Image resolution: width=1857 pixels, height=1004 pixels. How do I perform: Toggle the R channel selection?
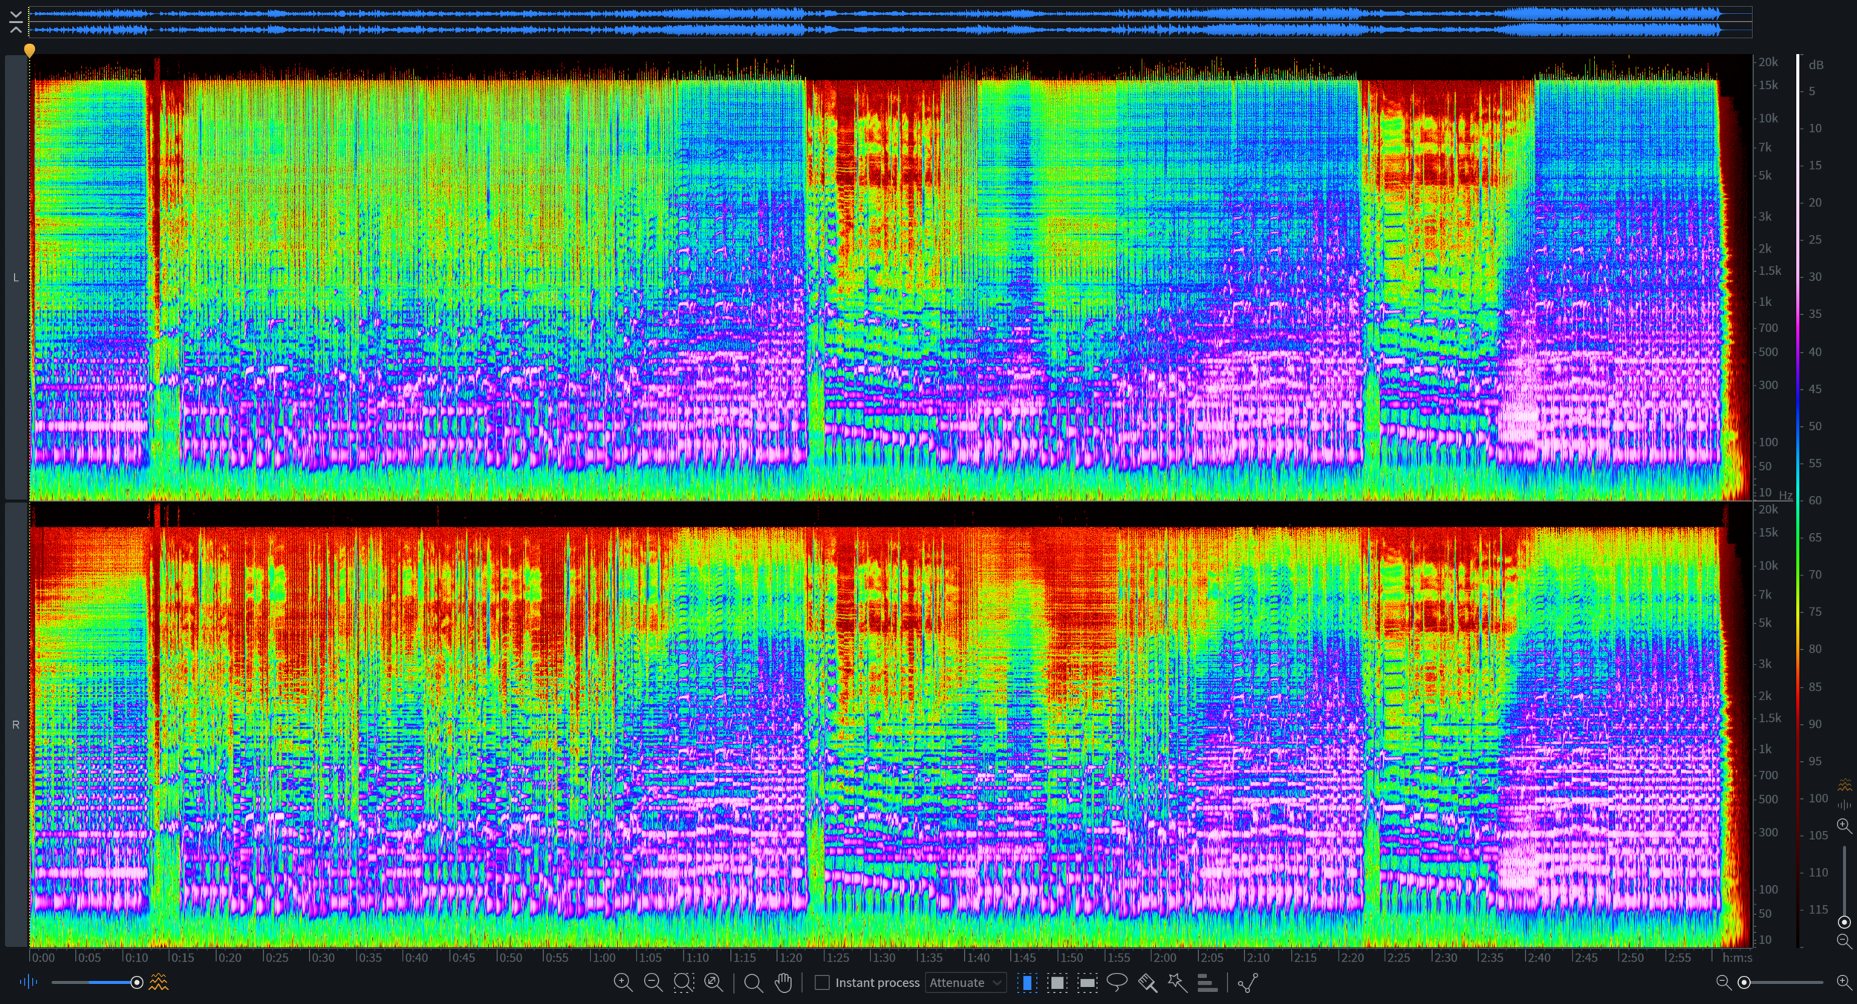click(x=16, y=724)
